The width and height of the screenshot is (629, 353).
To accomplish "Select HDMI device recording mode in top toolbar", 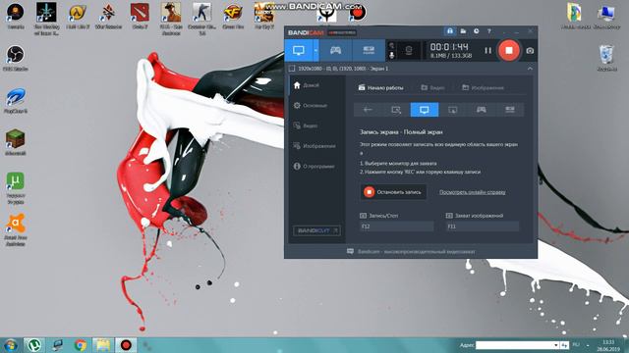I will tap(369, 50).
